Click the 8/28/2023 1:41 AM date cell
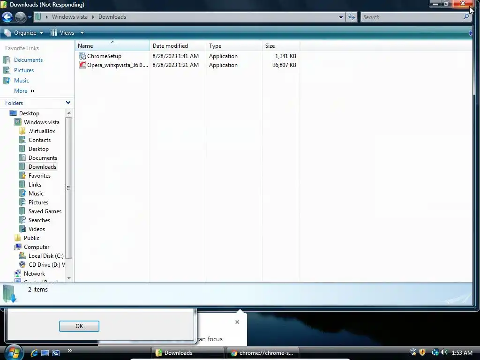Image resolution: width=480 pixels, height=360 pixels. pos(176,56)
